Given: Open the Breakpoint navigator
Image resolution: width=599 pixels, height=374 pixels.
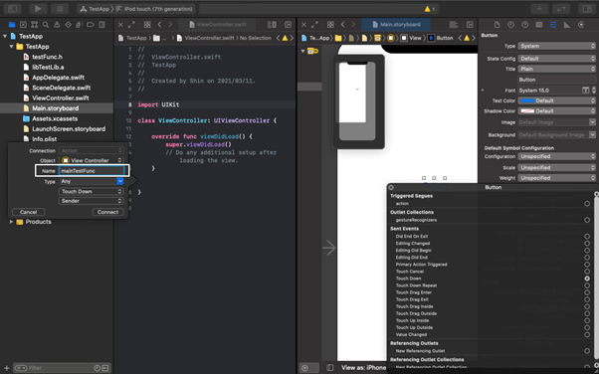Looking at the screenshot, I should tap(91, 25).
